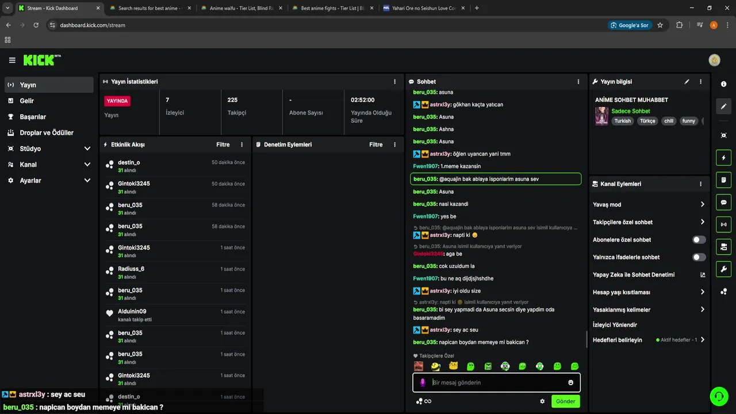Open the hamburger menu beside KICK logo
The image size is (736, 414).
(12, 60)
